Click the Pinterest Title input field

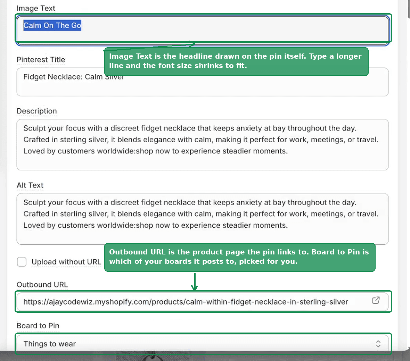[x=203, y=82]
